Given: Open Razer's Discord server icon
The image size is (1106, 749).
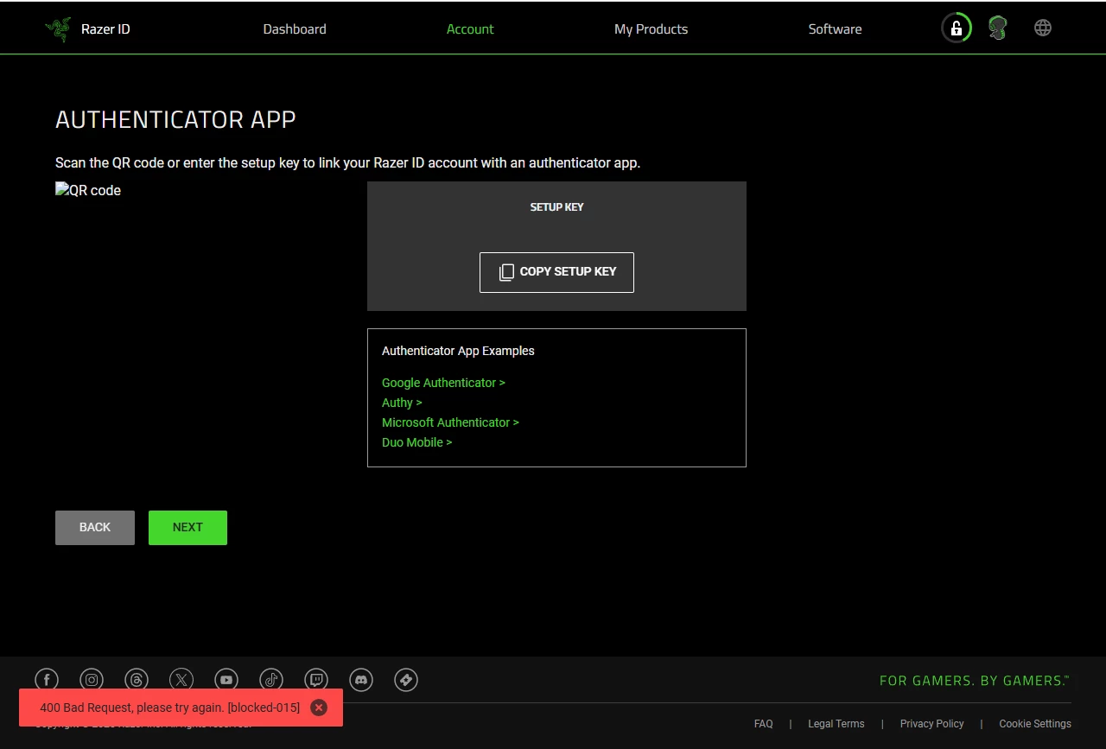Looking at the screenshot, I should point(361,681).
